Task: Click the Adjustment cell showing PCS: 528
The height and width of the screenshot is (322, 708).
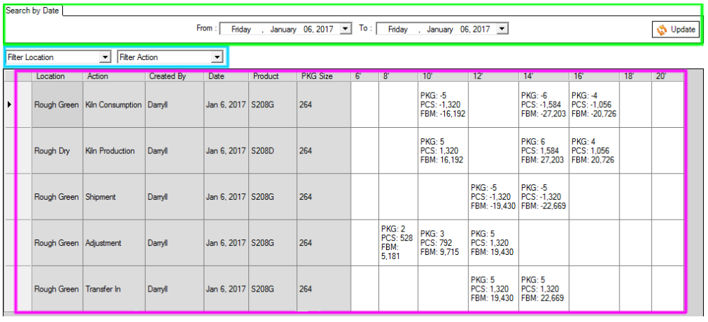Action: (398, 243)
